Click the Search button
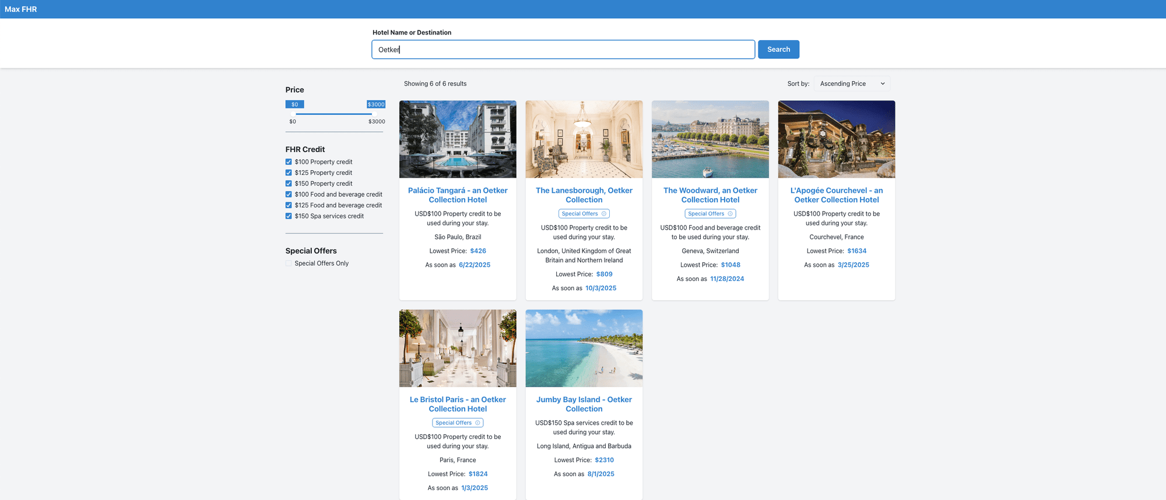1166x500 pixels. [778, 50]
